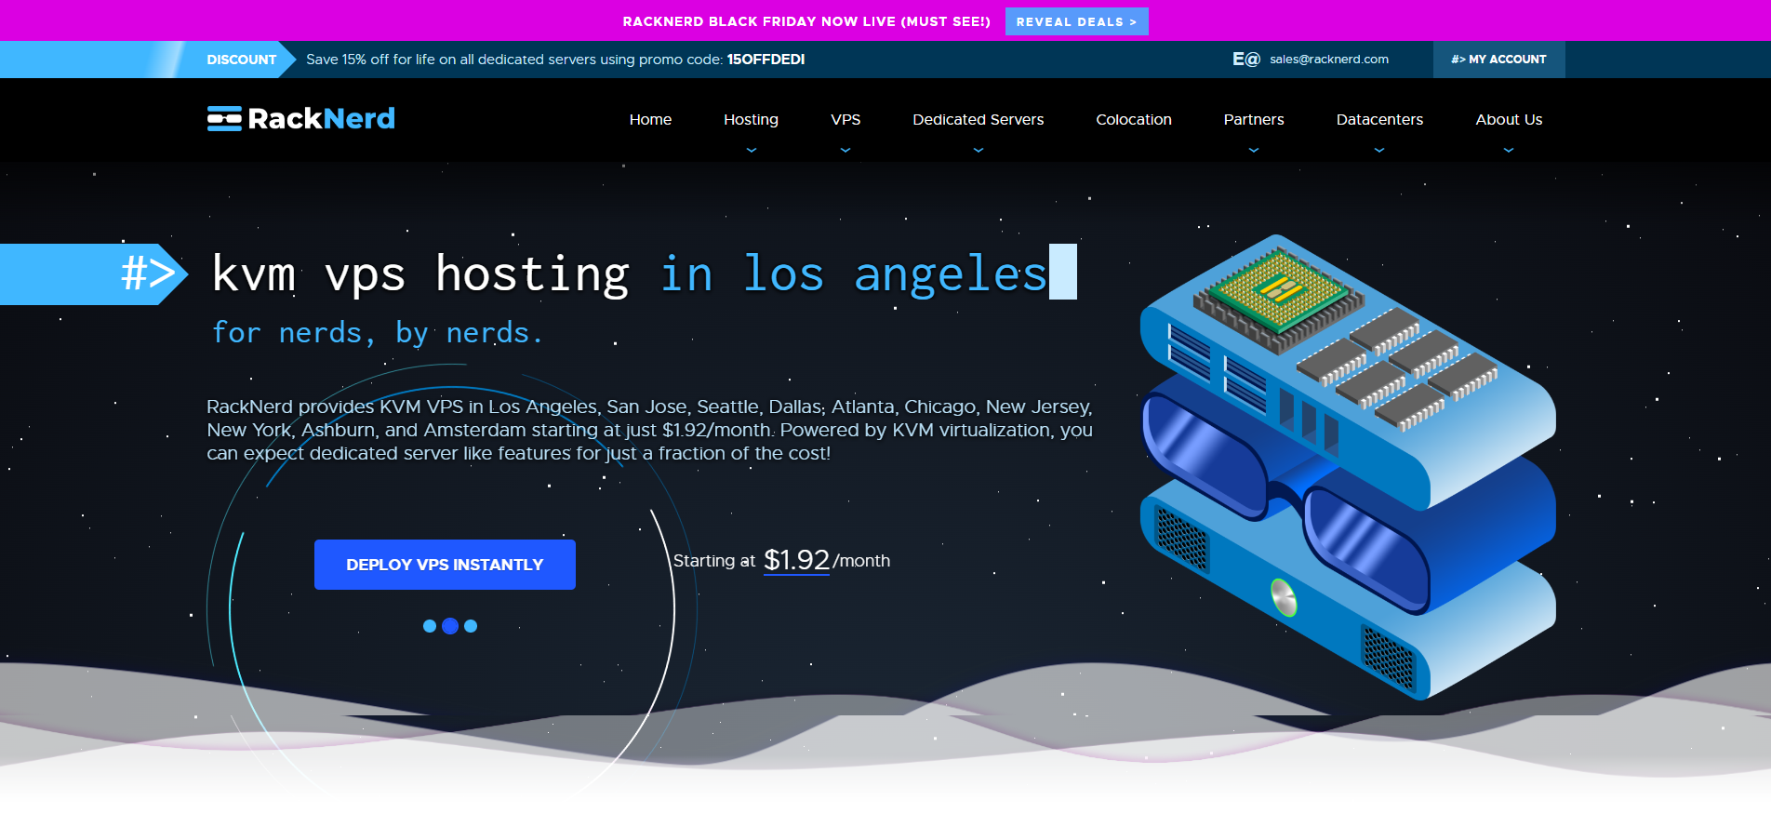Click the $1.92 starting price link

coord(796,560)
